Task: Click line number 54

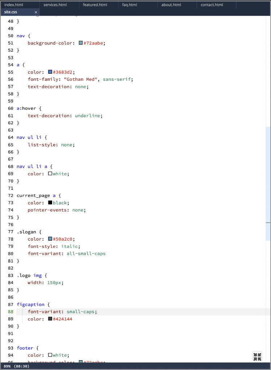Action: 10,65
